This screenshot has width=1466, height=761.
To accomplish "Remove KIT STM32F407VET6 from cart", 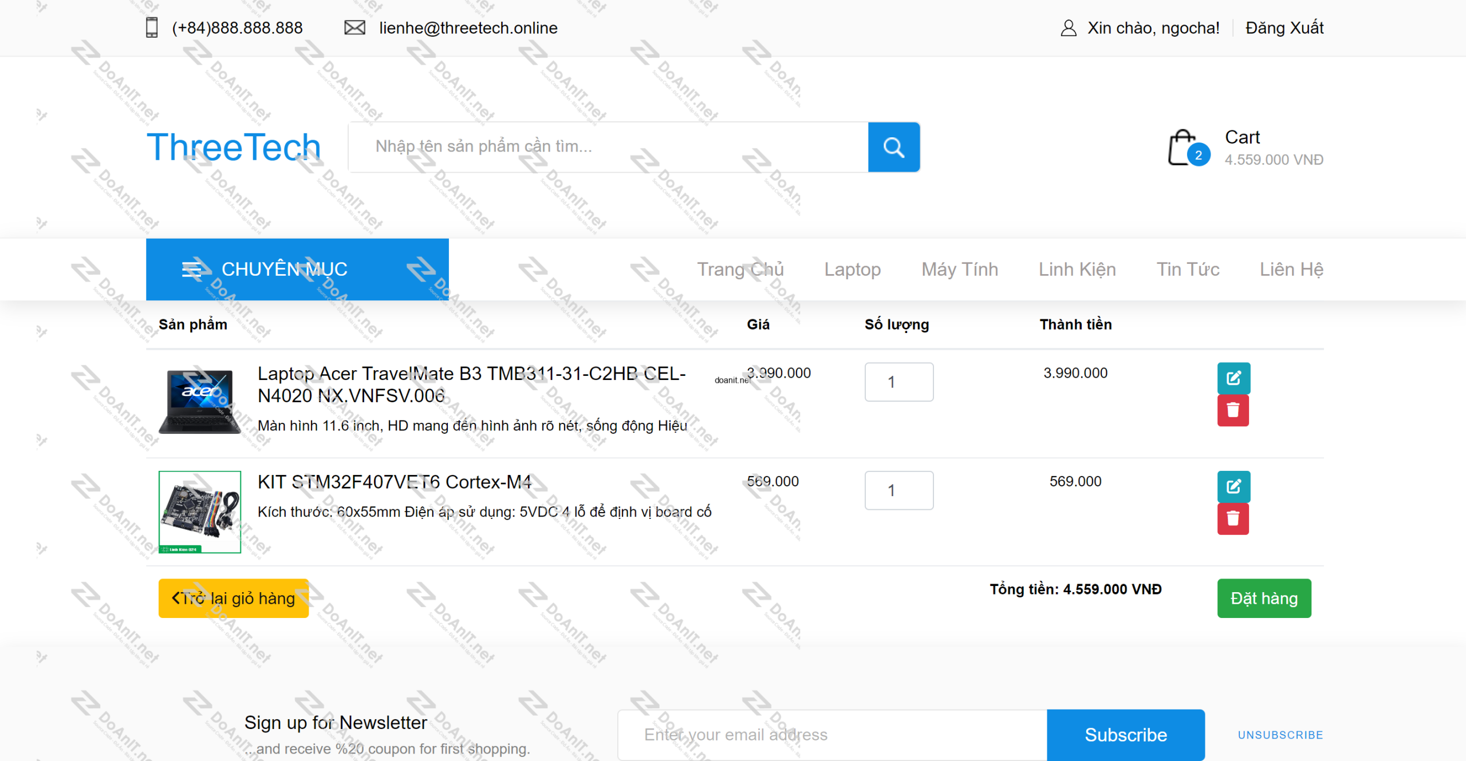I will [1233, 519].
